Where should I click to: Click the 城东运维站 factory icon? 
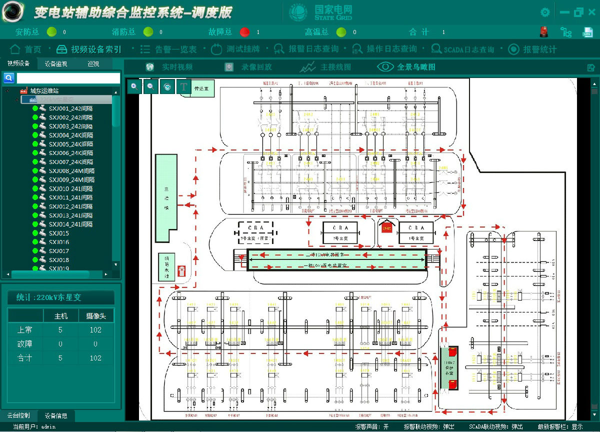[x=23, y=91]
